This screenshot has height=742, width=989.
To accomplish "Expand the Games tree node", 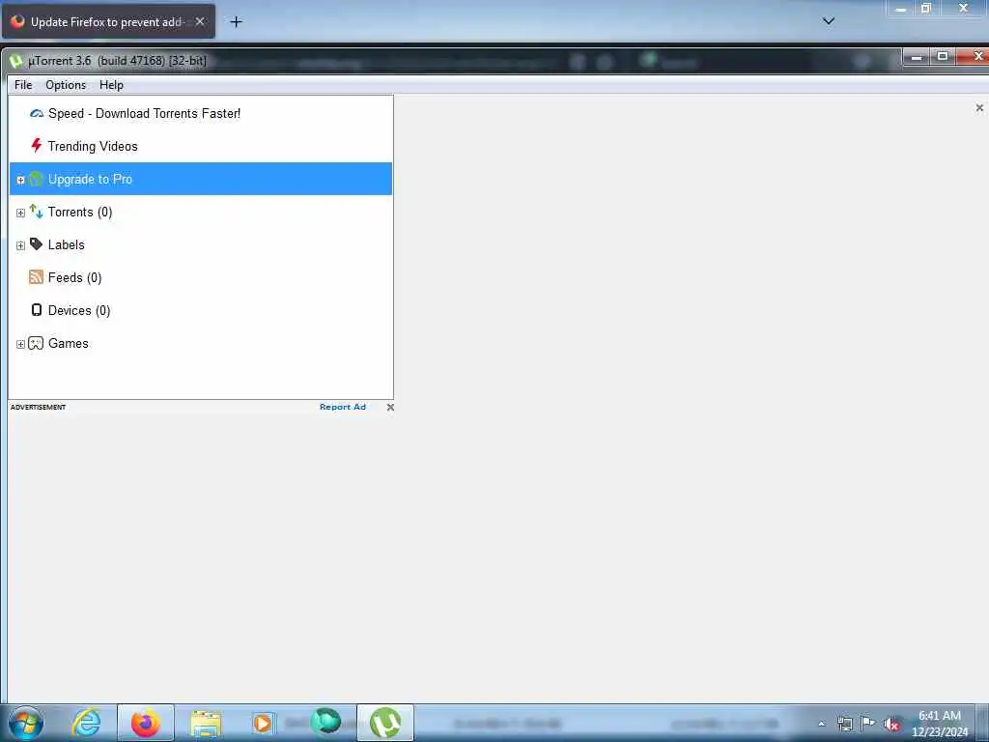I will coord(20,344).
